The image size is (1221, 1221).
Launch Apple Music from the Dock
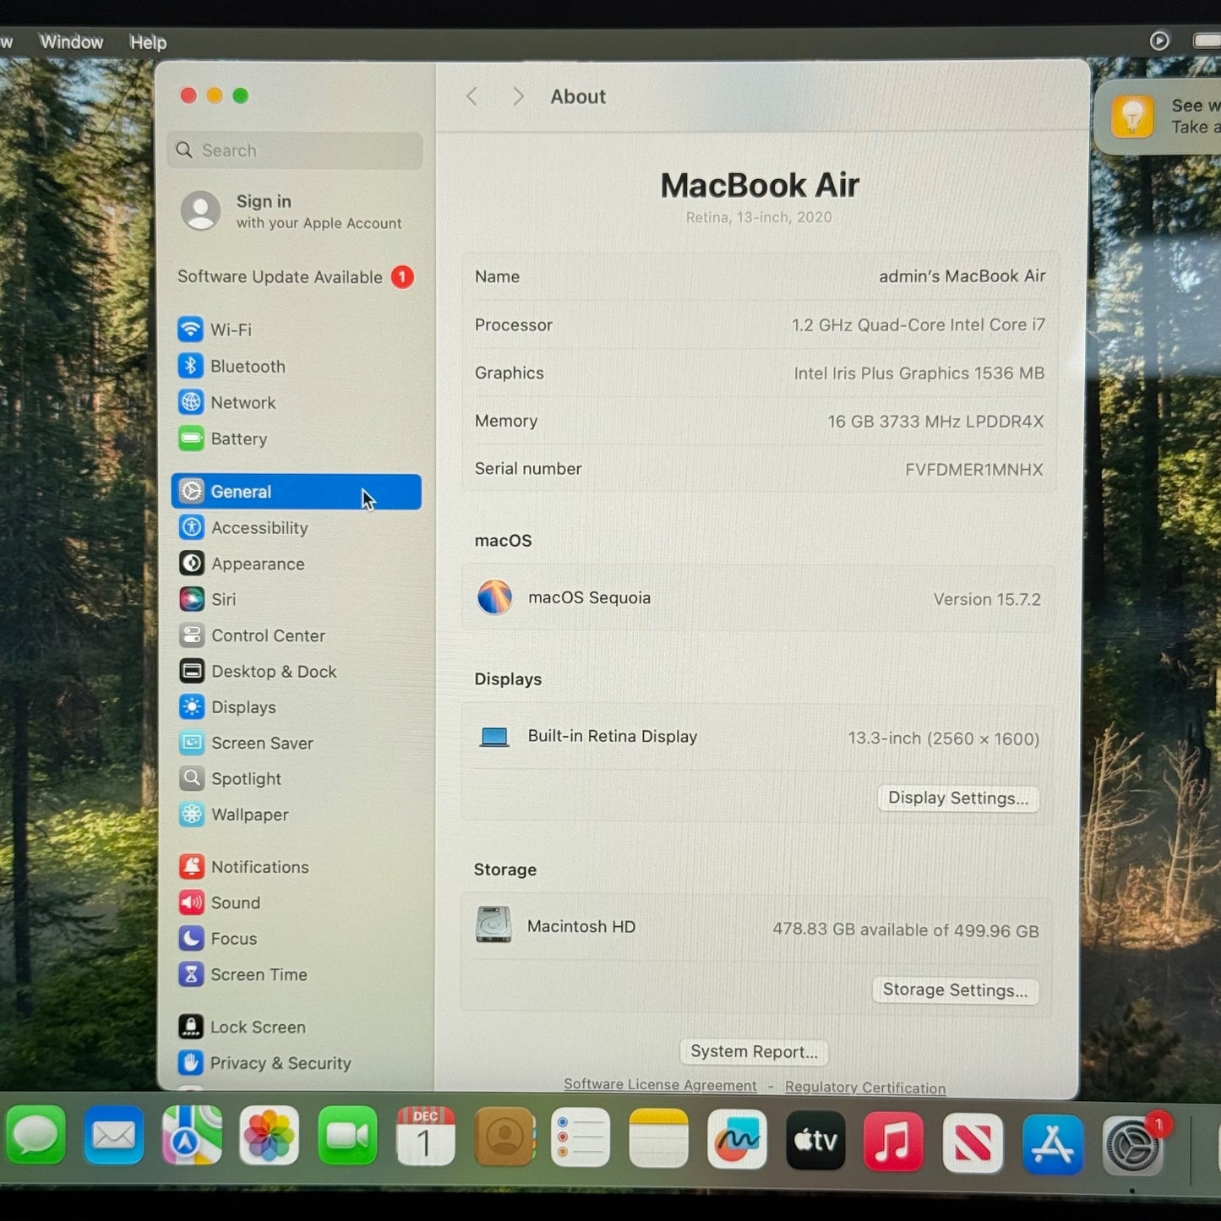(x=893, y=1142)
